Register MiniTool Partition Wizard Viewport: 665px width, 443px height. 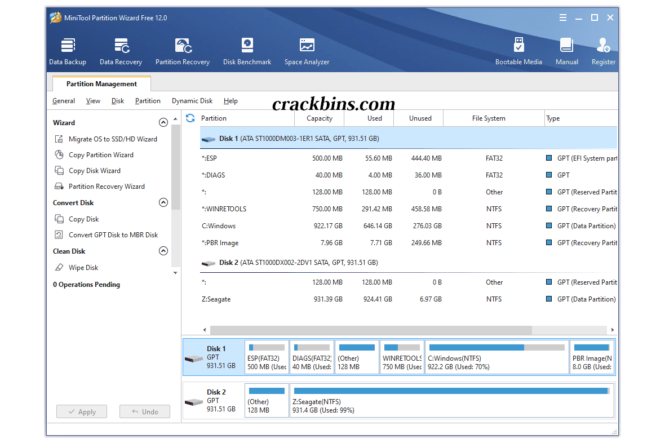(603, 51)
